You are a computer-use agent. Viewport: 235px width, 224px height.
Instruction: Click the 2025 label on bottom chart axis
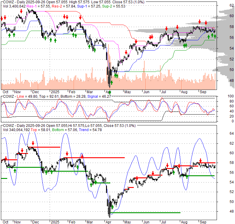tap(55, 222)
